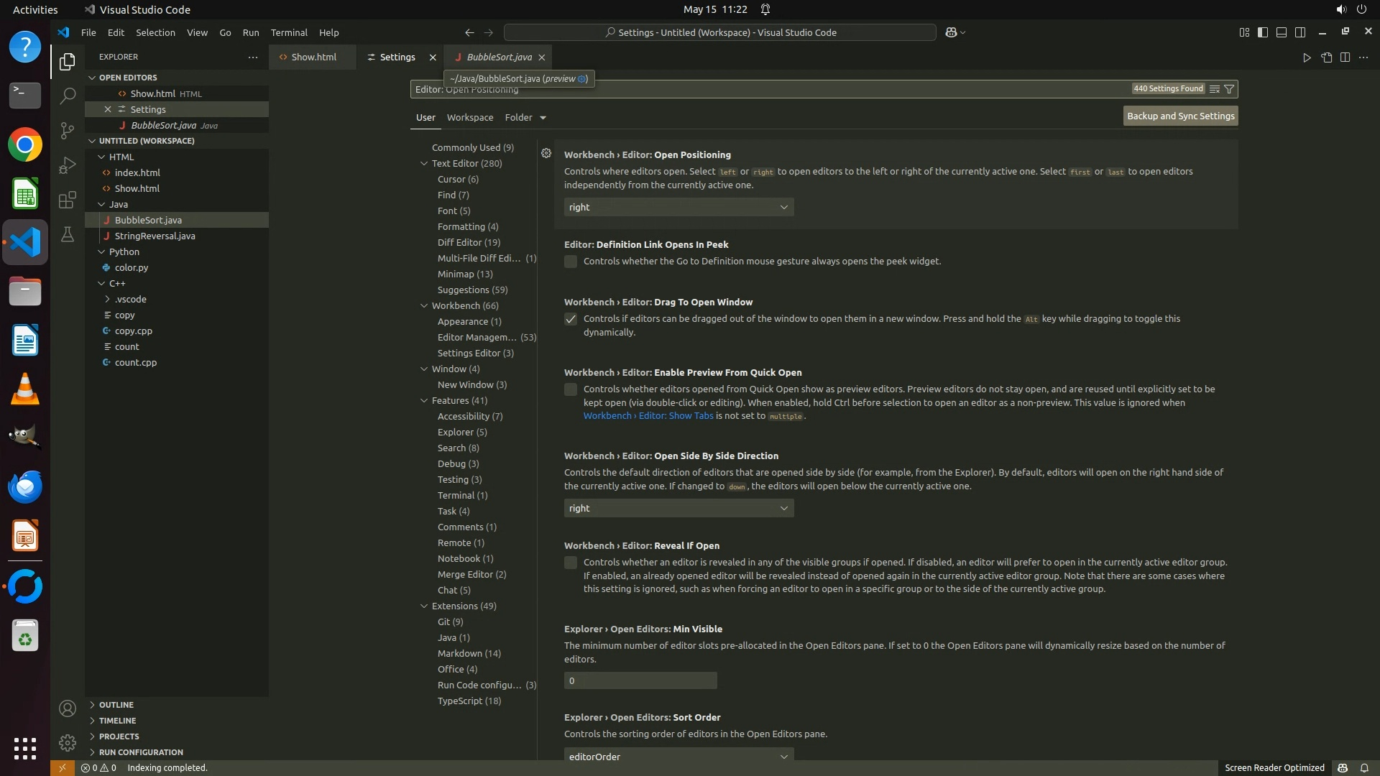The height and width of the screenshot is (776, 1380).
Task: Open the Extensions view
Action: click(67, 200)
